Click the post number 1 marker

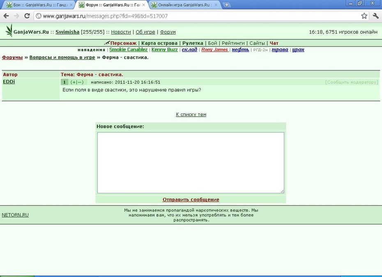tap(64, 82)
